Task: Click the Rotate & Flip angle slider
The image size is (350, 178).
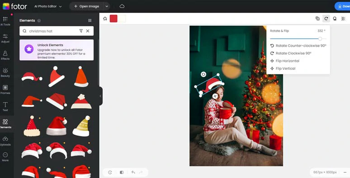Action: (x=298, y=39)
